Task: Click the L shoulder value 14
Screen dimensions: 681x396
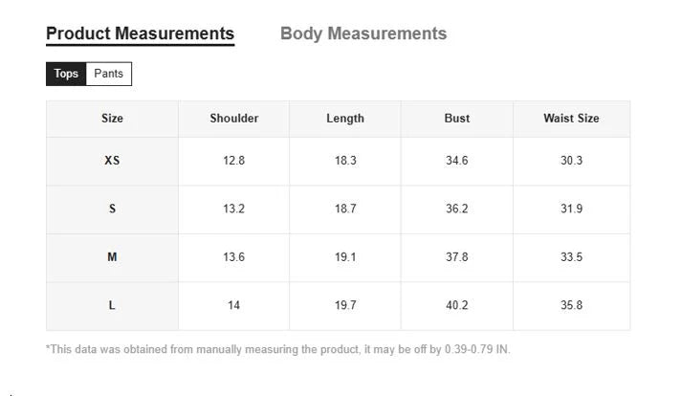Action: pyautogui.click(x=234, y=305)
